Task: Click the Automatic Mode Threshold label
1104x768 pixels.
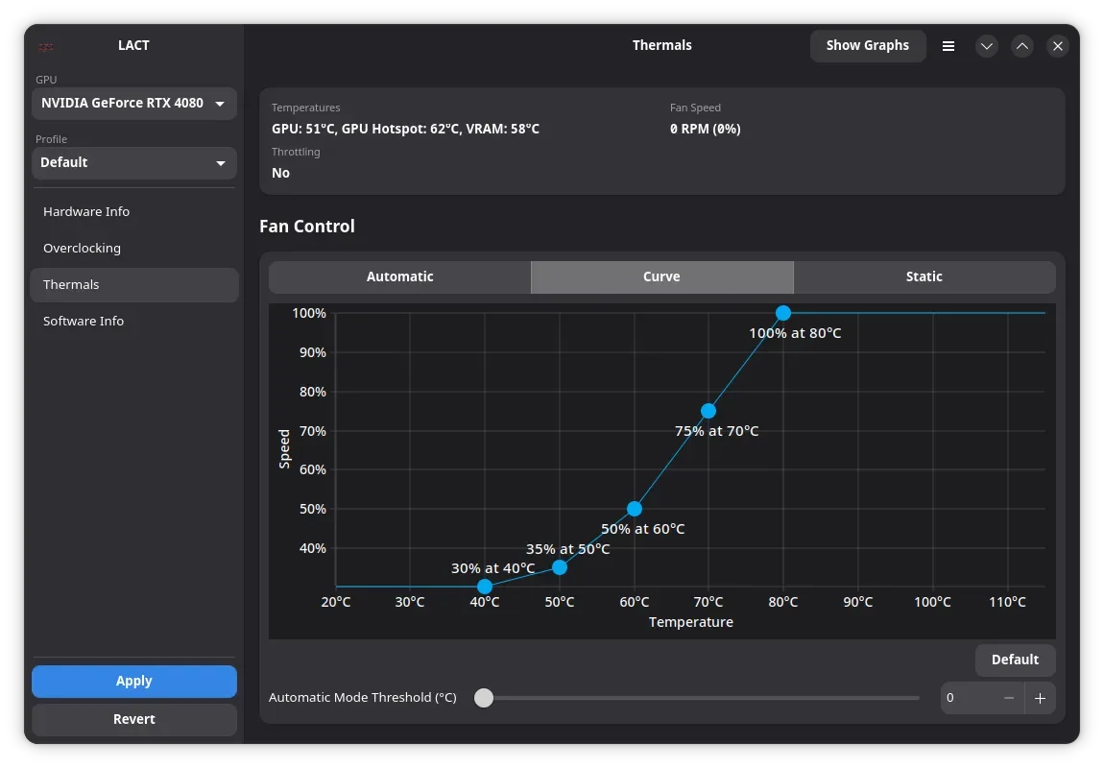Action: [363, 698]
